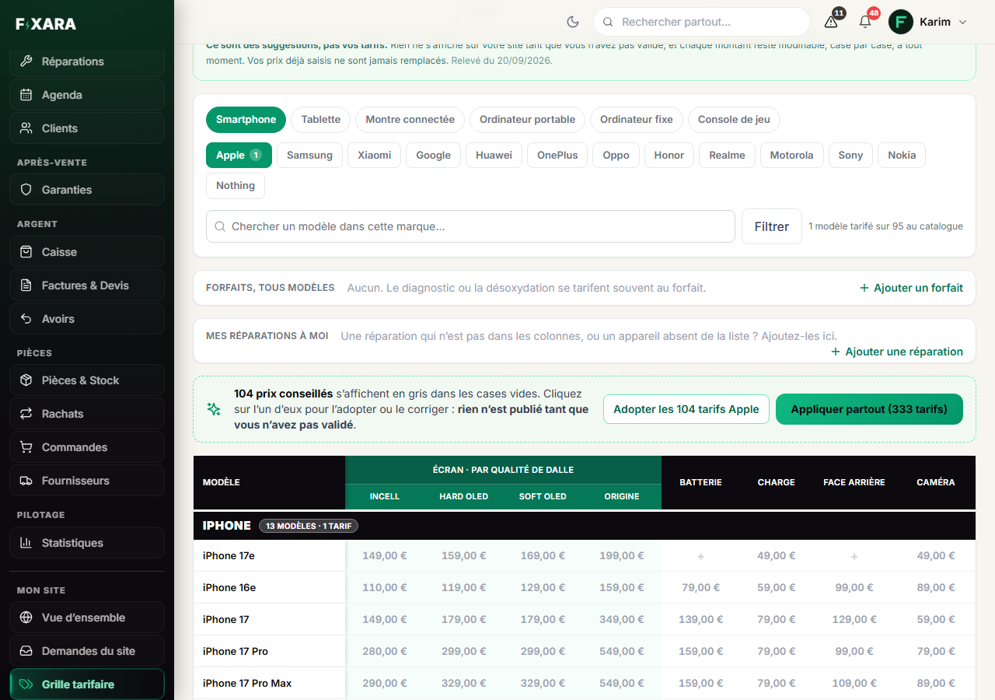The width and height of the screenshot is (995, 700).
Task: Toggle dark mode with the moon icon
Action: pos(573,22)
